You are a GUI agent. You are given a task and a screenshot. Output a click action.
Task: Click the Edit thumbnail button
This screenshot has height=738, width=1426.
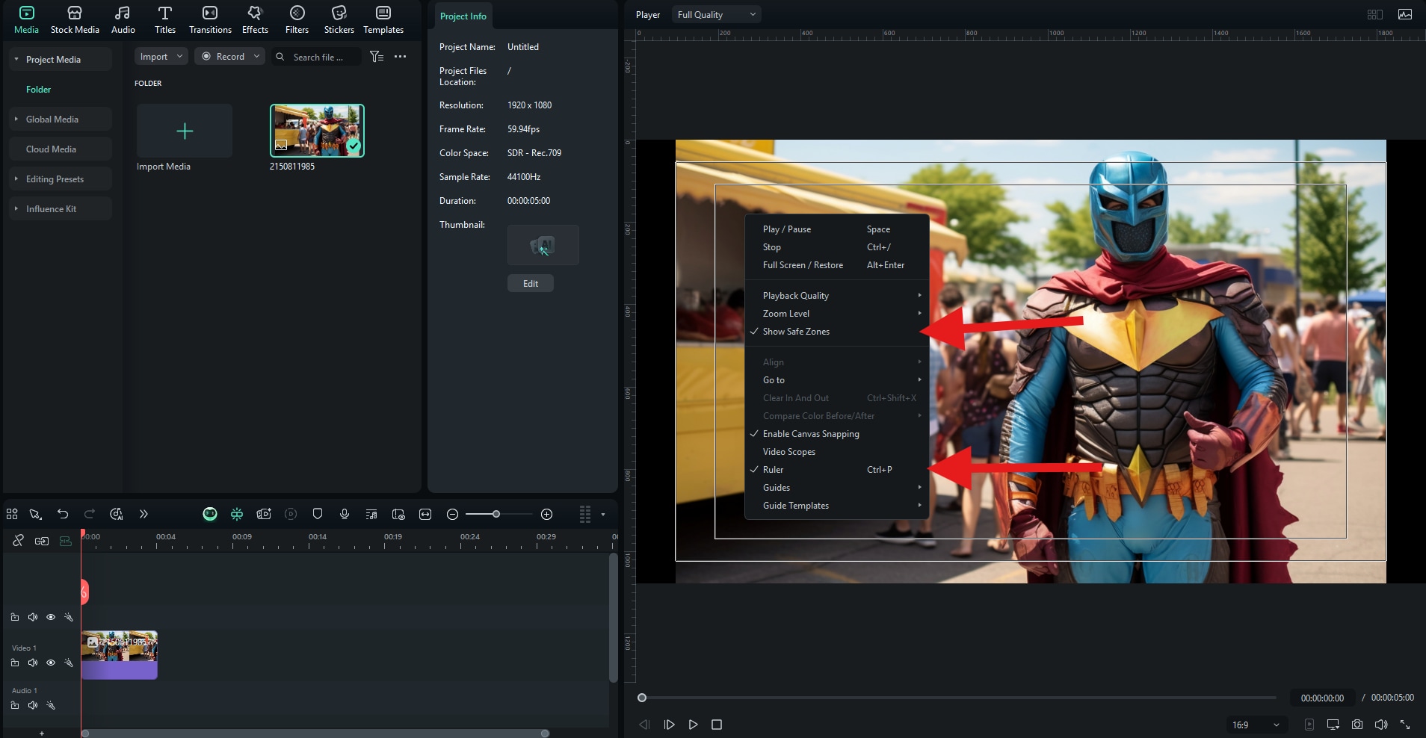pos(531,283)
